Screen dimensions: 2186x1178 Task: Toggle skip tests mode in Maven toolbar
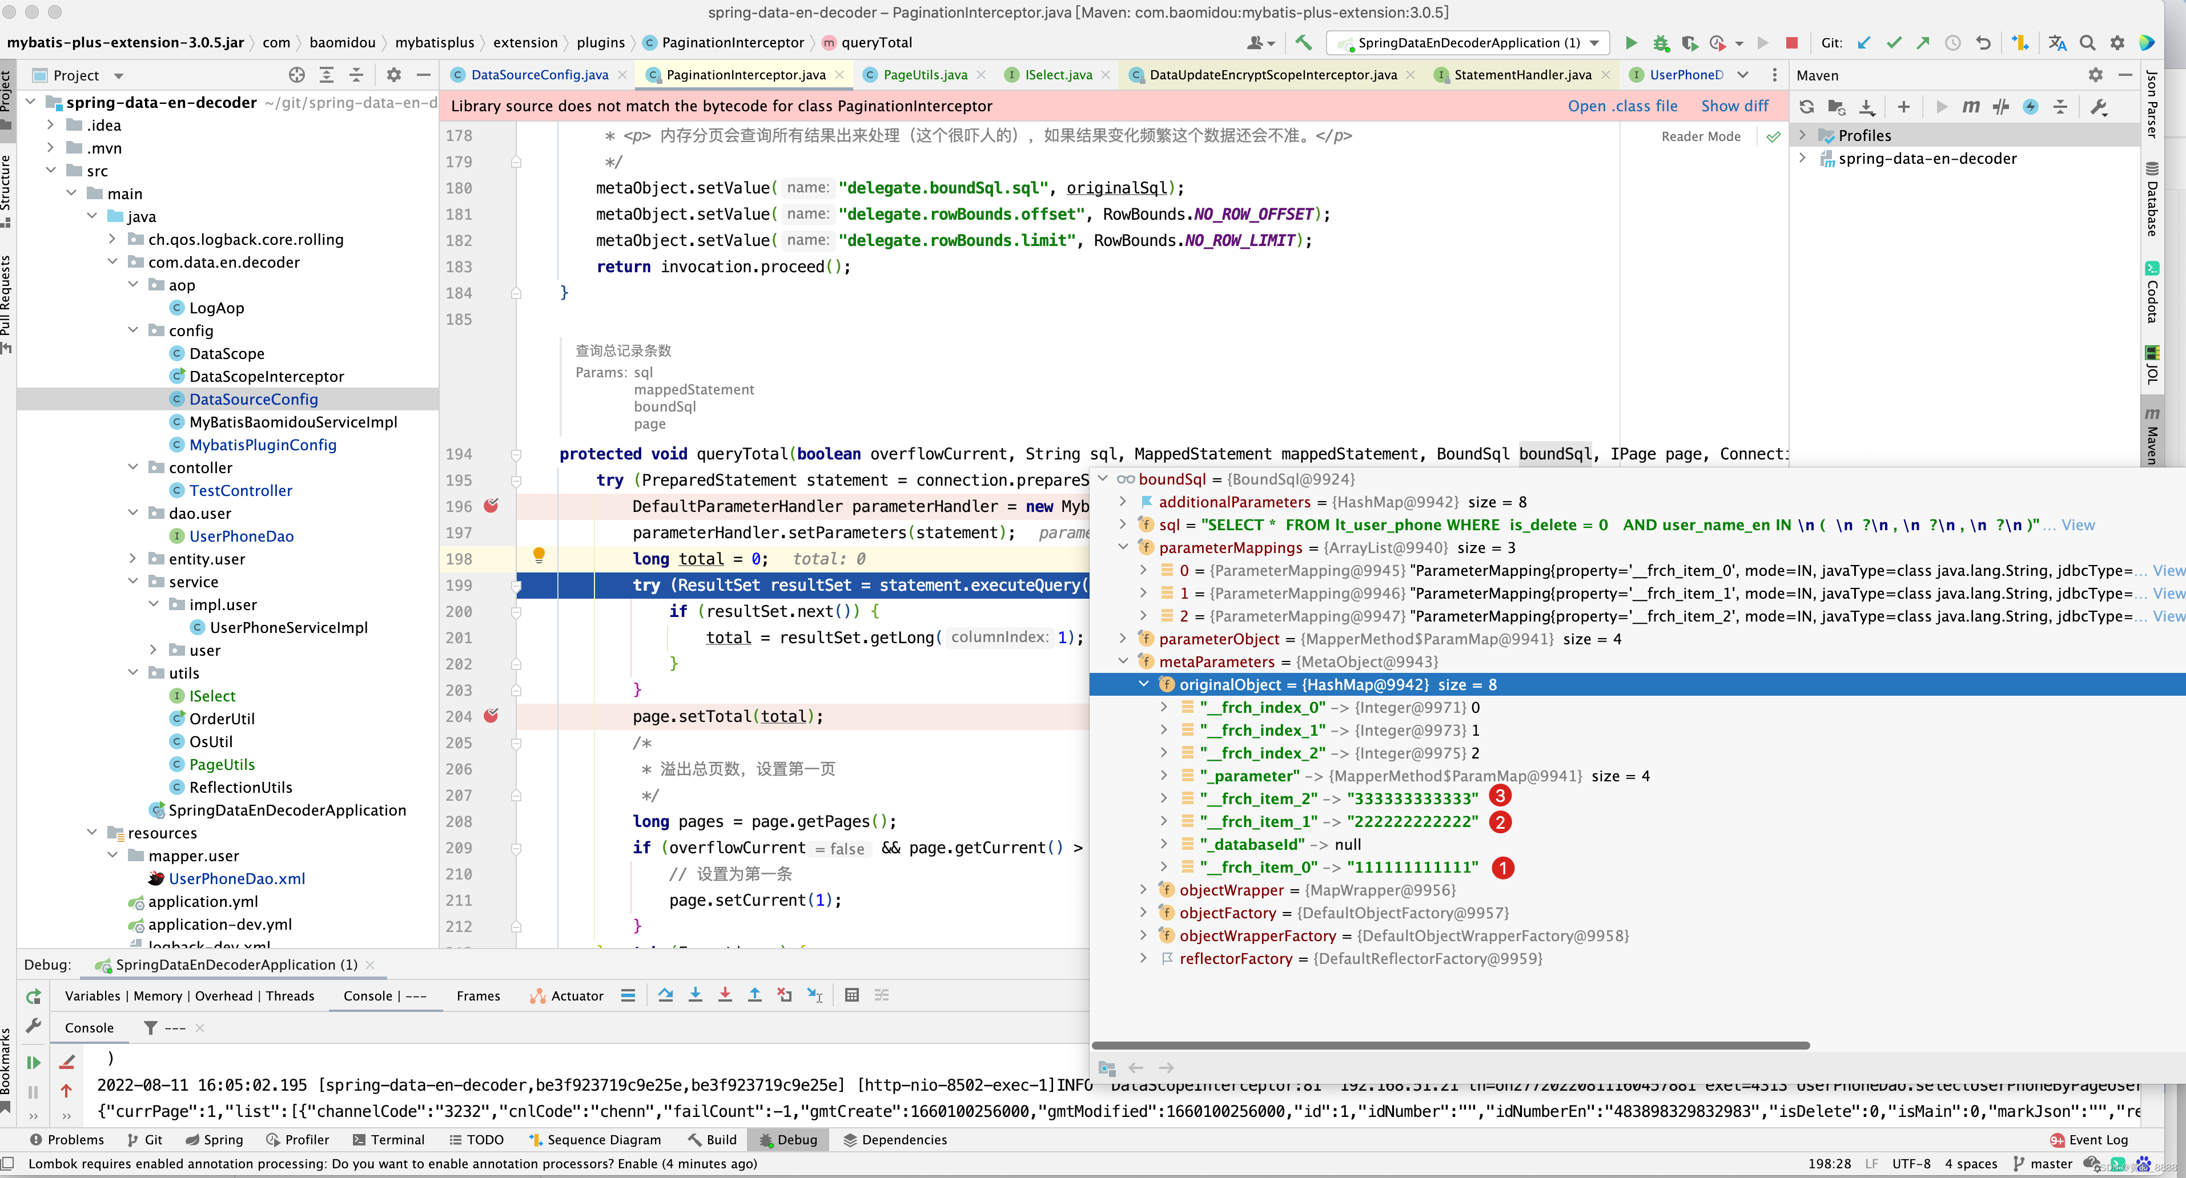[2031, 107]
